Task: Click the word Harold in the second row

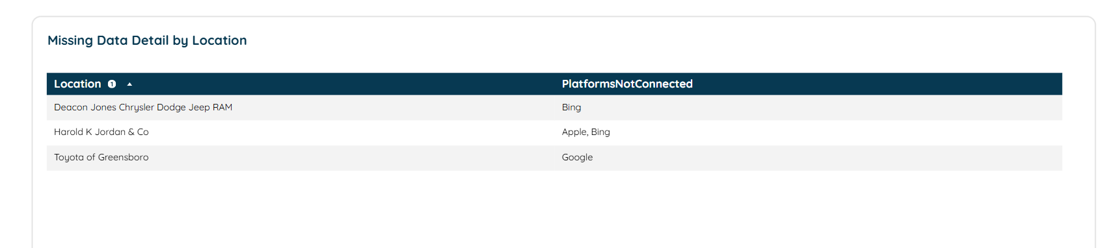Action: click(x=68, y=132)
